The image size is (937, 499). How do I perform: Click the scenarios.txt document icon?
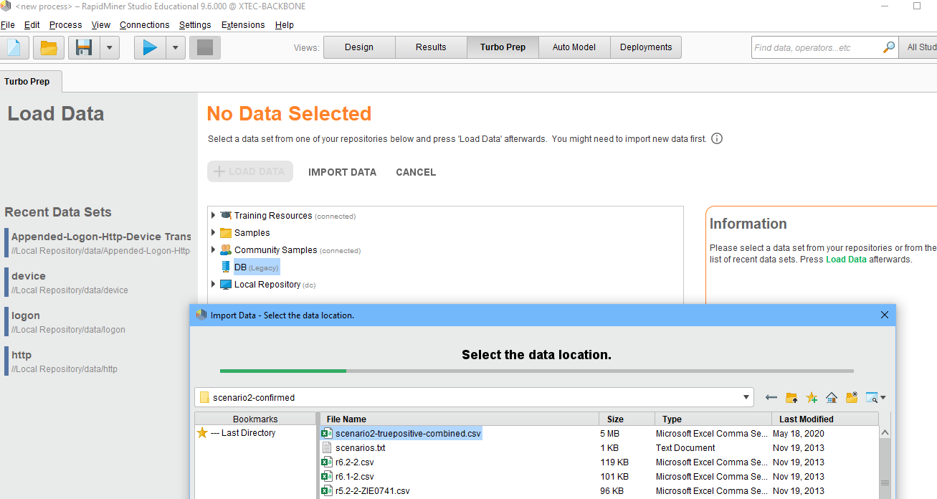point(327,447)
